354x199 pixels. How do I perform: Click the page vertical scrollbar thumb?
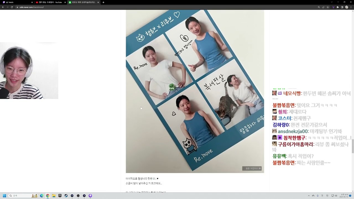point(353,146)
